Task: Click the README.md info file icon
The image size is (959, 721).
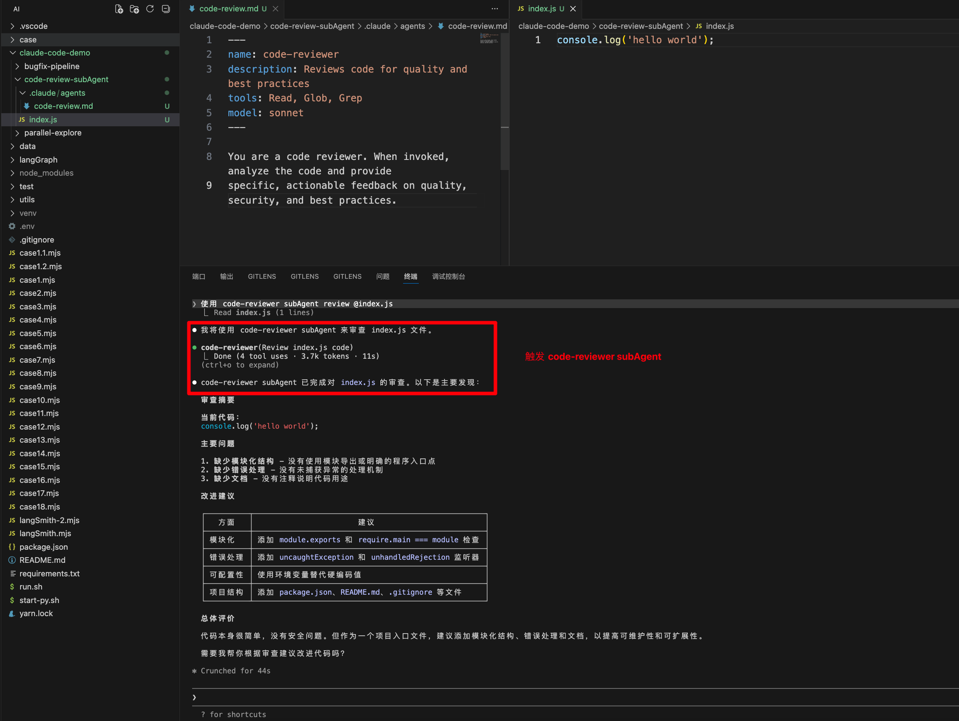Action: [x=12, y=560]
